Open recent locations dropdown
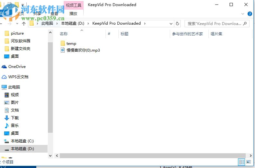Image resolution: width=255 pixels, height=168 pixels. (17, 24)
